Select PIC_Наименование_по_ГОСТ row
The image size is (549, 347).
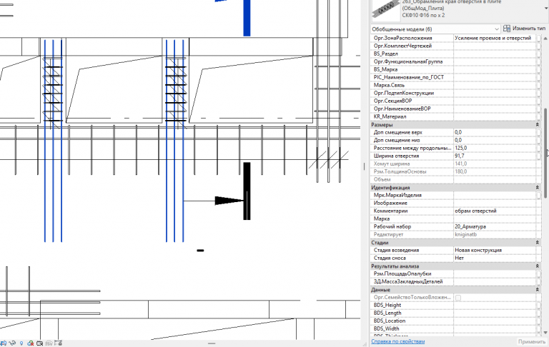[x=456, y=77]
